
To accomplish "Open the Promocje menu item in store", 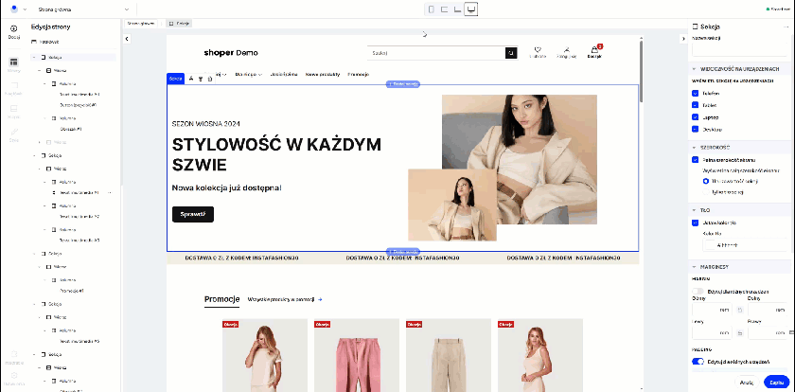I will (x=358, y=73).
